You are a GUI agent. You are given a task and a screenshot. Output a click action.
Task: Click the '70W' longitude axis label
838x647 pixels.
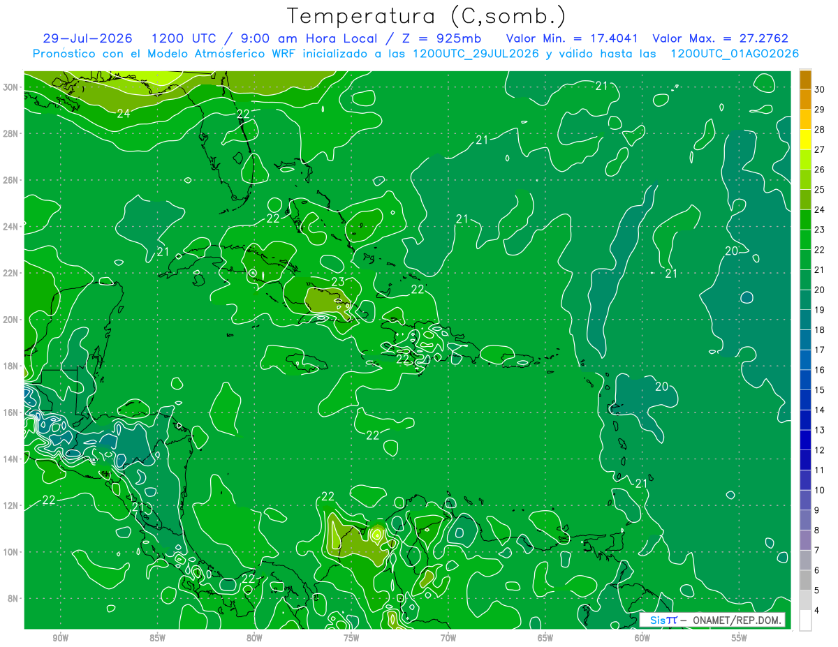point(449,638)
